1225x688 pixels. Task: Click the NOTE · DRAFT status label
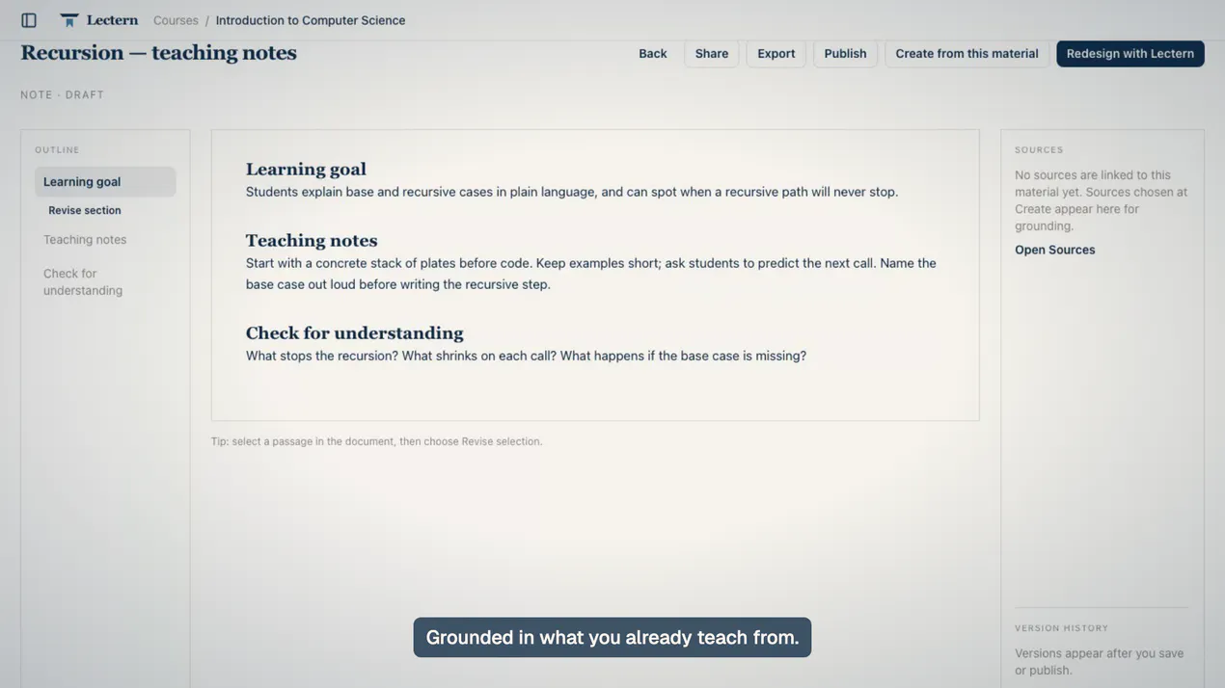coord(63,94)
